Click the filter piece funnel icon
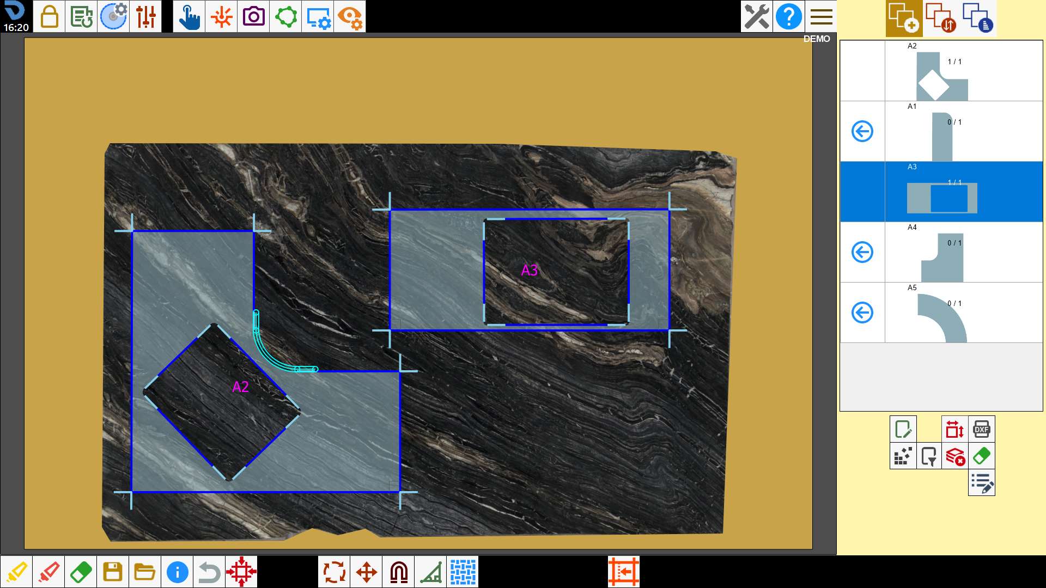1046x588 pixels. pyautogui.click(x=929, y=456)
